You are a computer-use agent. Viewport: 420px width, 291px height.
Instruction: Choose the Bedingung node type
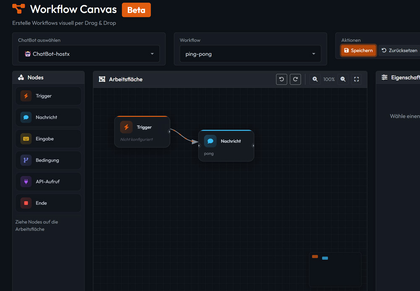pos(48,160)
